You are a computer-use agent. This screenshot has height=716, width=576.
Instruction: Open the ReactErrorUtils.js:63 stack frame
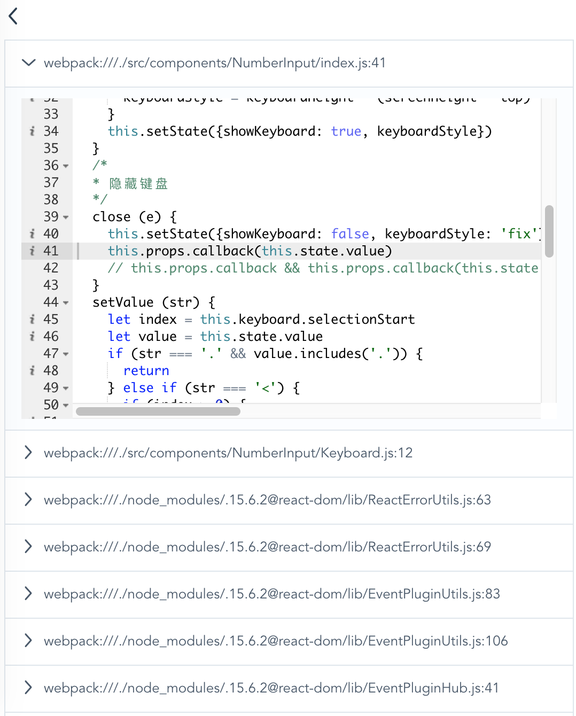click(x=28, y=500)
